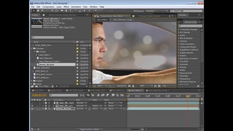Click the Brainstorm icon in timeline
The width and height of the screenshot is (233, 131).
point(113,95)
